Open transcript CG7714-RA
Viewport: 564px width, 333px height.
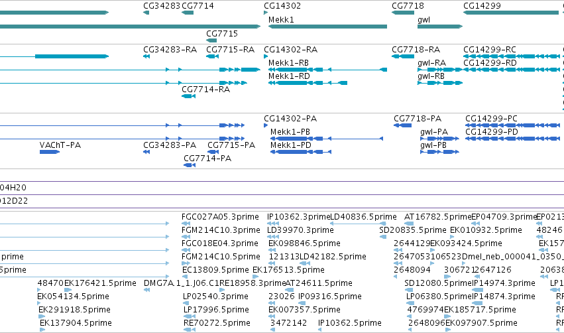click(x=205, y=90)
